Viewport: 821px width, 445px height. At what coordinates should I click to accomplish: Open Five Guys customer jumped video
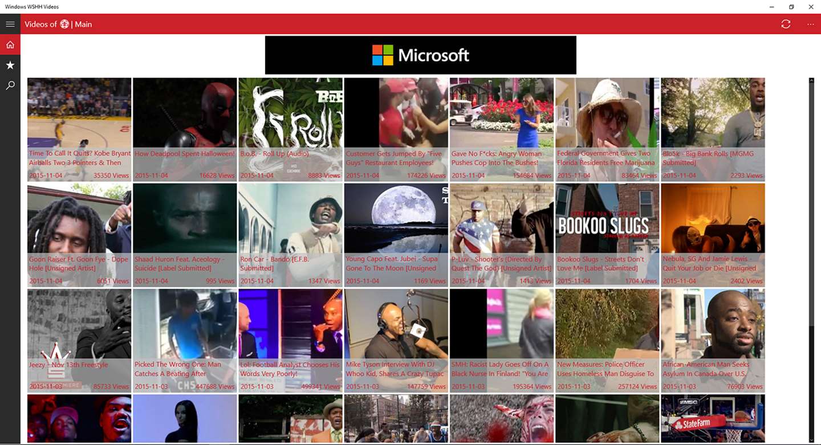[396, 129]
